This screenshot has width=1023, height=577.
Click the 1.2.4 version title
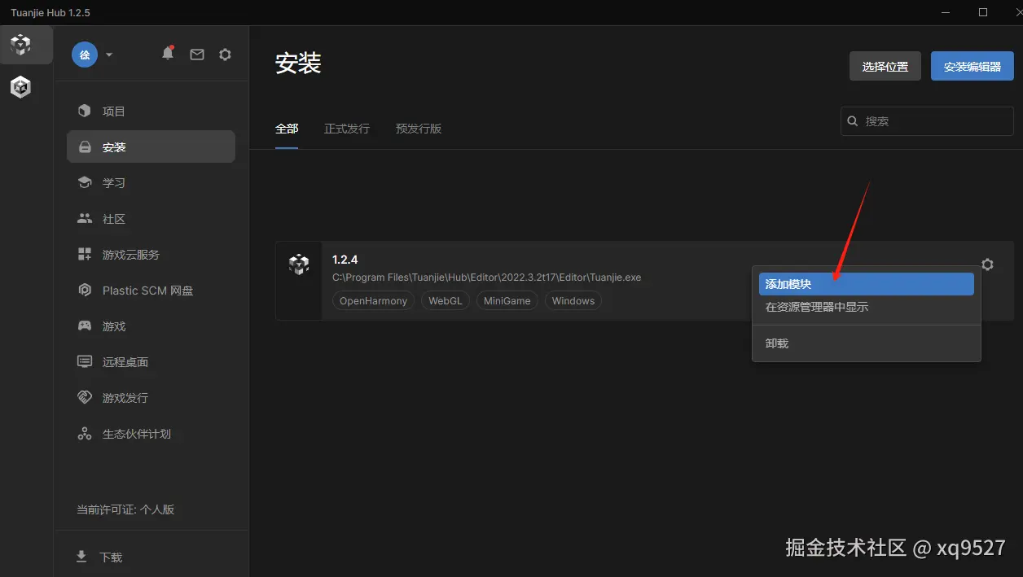[345, 260]
